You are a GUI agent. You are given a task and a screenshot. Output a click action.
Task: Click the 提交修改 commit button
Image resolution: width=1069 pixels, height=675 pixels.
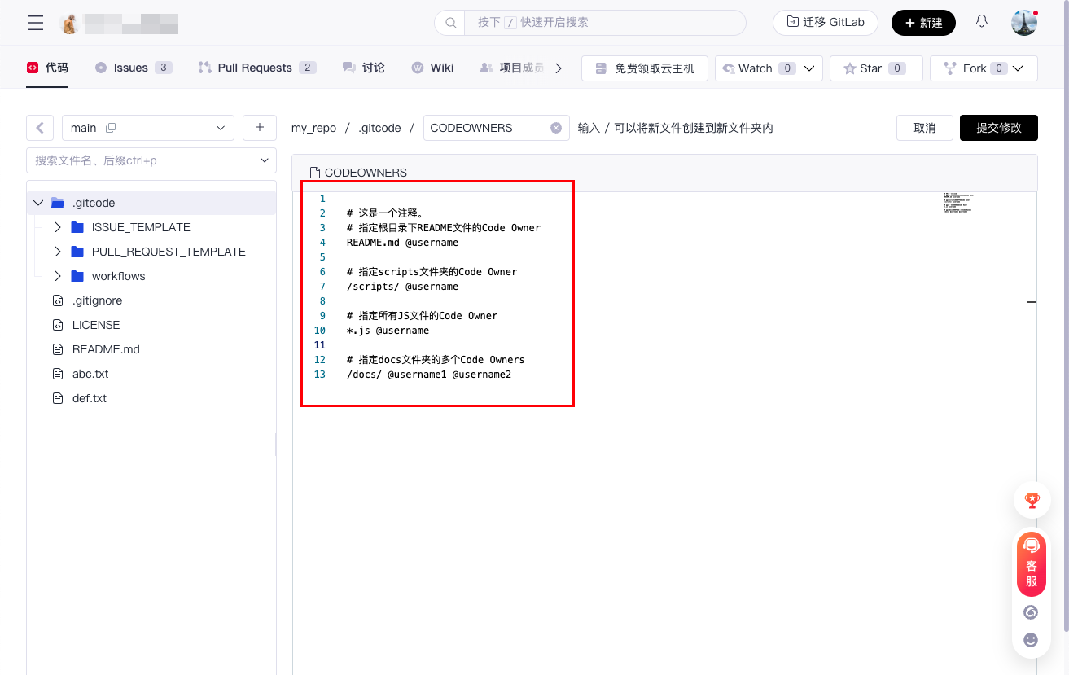pyautogui.click(x=998, y=128)
